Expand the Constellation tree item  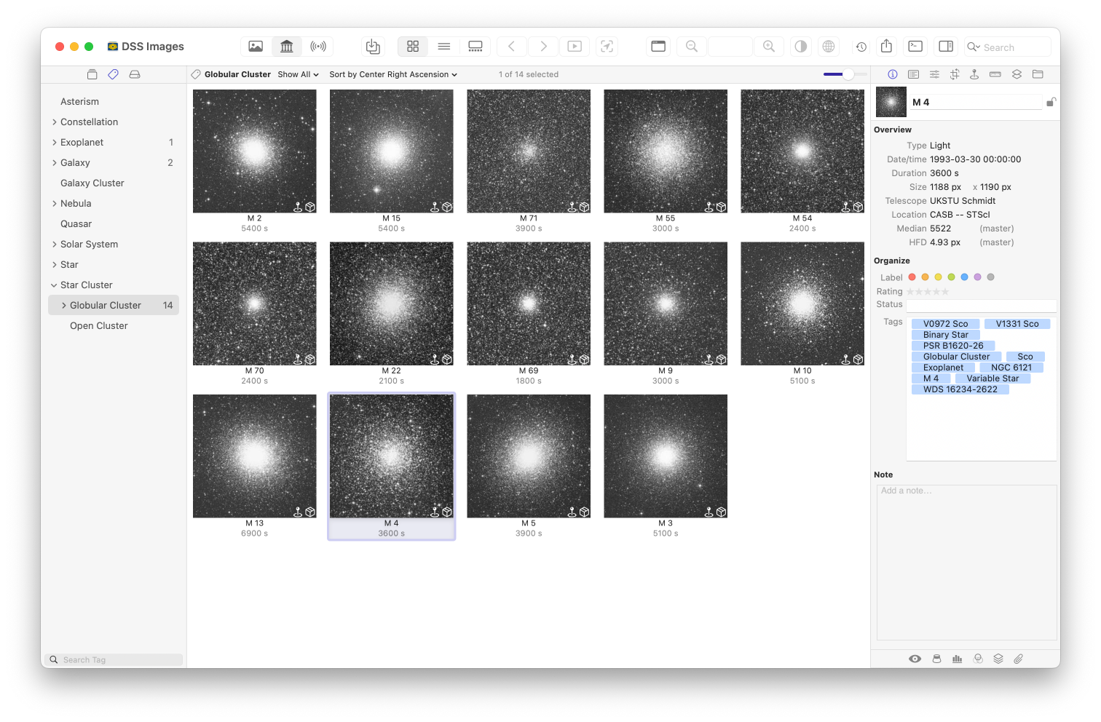pos(55,122)
